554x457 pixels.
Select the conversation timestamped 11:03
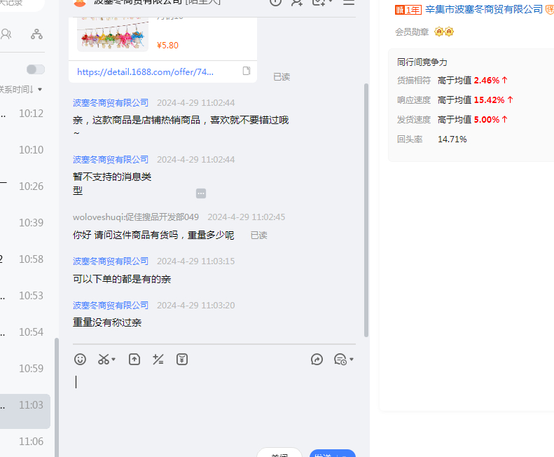pos(25,405)
